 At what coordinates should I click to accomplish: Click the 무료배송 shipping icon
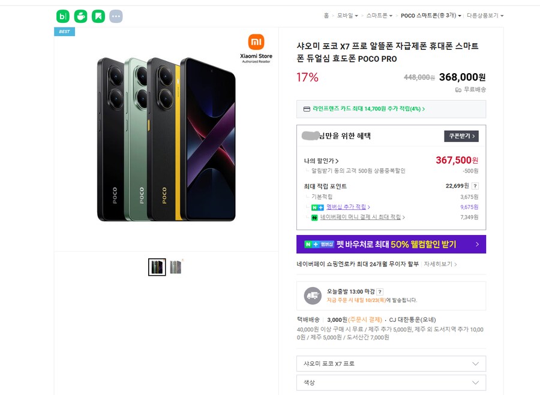(x=458, y=90)
